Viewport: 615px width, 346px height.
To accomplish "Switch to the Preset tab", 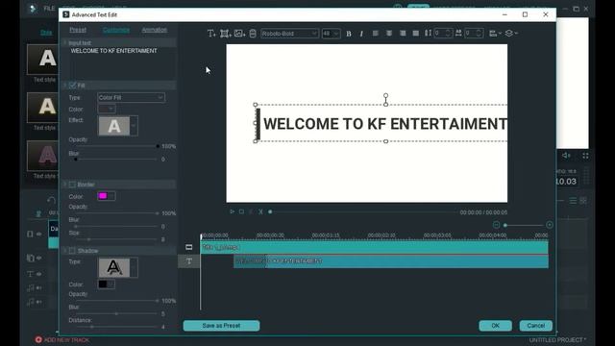I will [78, 30].
